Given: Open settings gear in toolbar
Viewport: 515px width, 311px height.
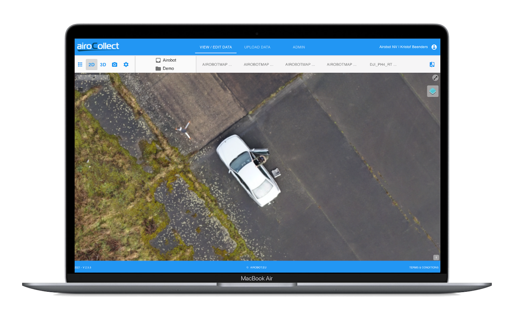Looking at the screenshot, I should pyautogui.click(x=126, y=65).
